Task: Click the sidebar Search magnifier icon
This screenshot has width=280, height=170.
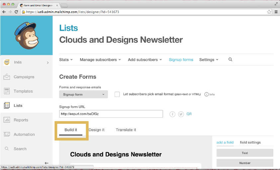Action: 7,149
